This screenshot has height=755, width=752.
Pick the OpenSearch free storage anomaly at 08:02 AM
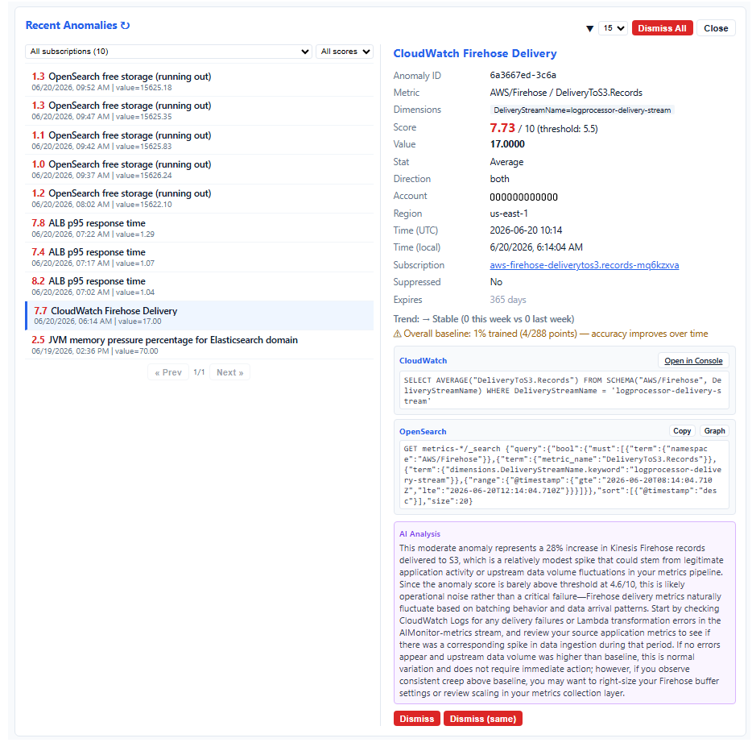(199, 198)
